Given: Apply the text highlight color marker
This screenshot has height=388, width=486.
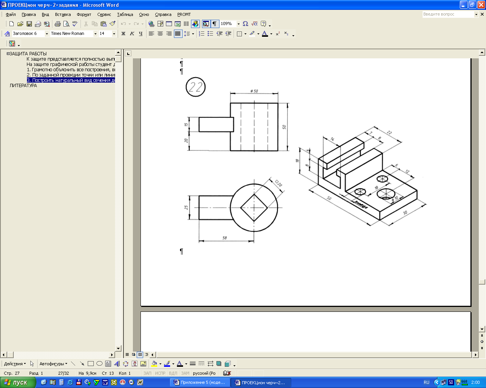Looking at the screenshot, I should pyautogui.click(x=252, y=34).
